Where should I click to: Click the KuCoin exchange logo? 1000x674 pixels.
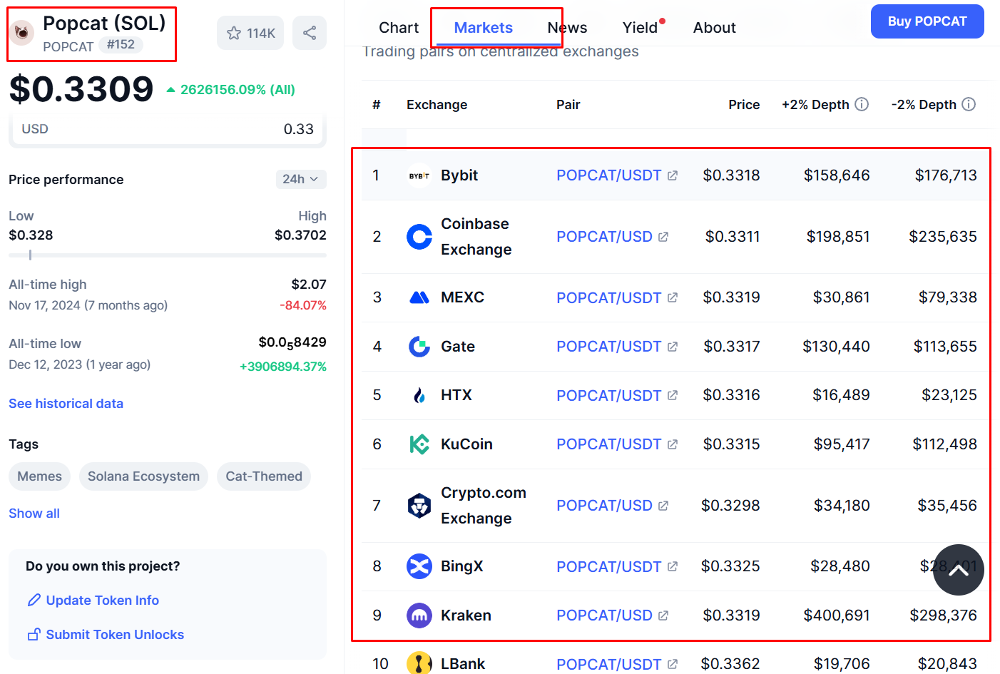pyautogui.click(x=419, y=444)
